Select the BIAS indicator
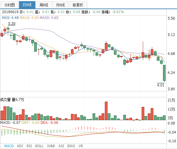 71,146
